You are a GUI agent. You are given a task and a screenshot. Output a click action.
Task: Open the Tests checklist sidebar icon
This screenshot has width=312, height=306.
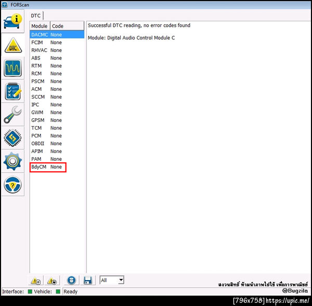tap(12, 91)
